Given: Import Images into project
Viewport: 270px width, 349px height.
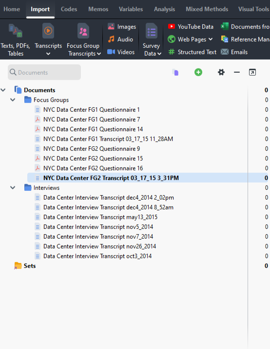Looking at the screenshot, I should coord(122,27).
